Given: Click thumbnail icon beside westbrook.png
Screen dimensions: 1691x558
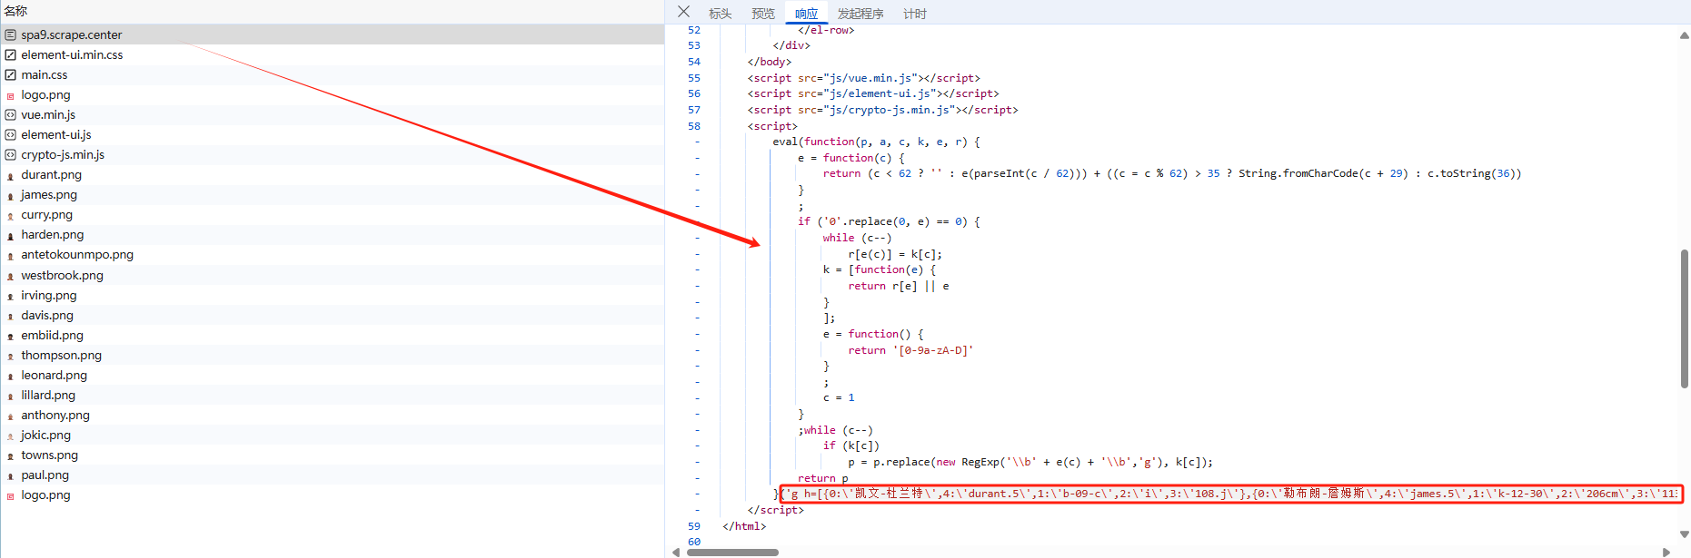Looking at the screenshot, I should 11,276.
